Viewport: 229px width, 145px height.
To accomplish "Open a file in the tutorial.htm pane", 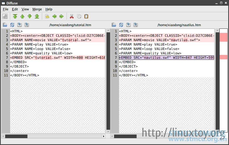I will 5,25.
